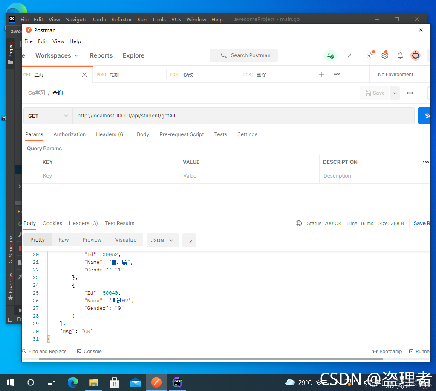Click Favorites star in GoLand sidebar
Viewport: 436px width, 391px height.
tap(11, 298)
